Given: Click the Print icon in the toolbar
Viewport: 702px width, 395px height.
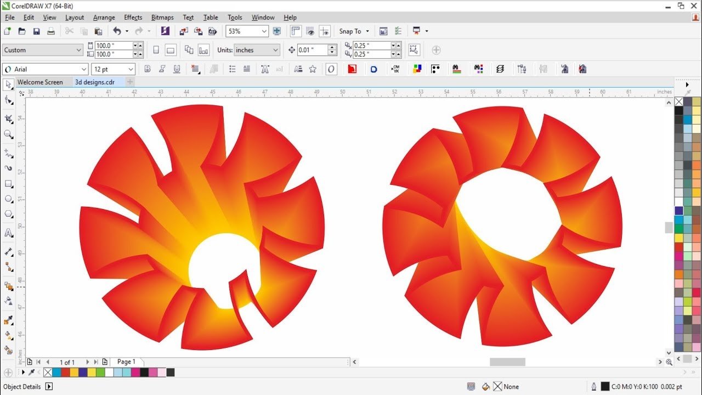Looking at the screenshot, I should (x=51, y=31).
